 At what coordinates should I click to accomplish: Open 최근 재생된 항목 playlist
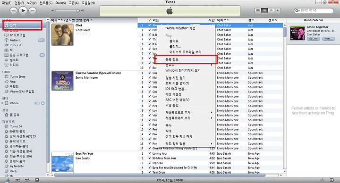tap(21, 151)
